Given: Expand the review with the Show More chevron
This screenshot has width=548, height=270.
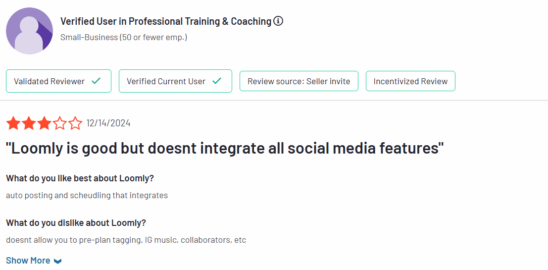Looking at the screenshot, I should tap(58, 261).
